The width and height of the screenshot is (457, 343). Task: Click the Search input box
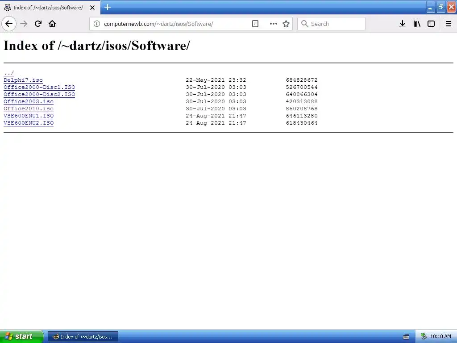click(x=332, y=24)
